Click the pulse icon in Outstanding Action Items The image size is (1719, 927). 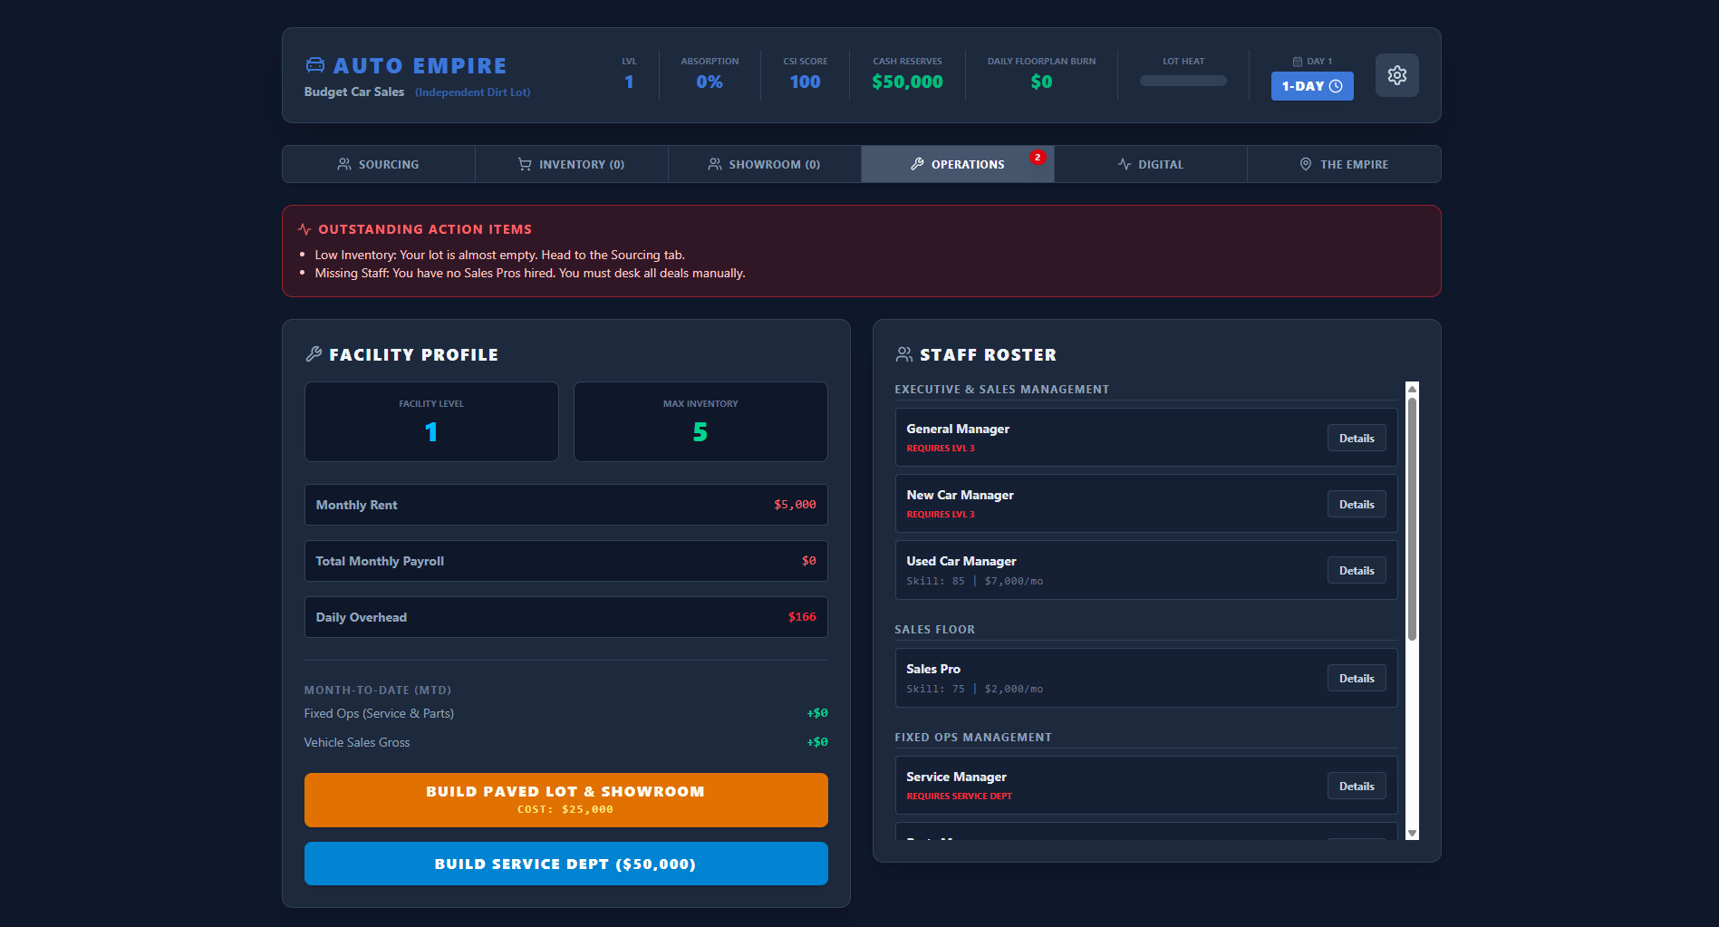tap(304, 229)
